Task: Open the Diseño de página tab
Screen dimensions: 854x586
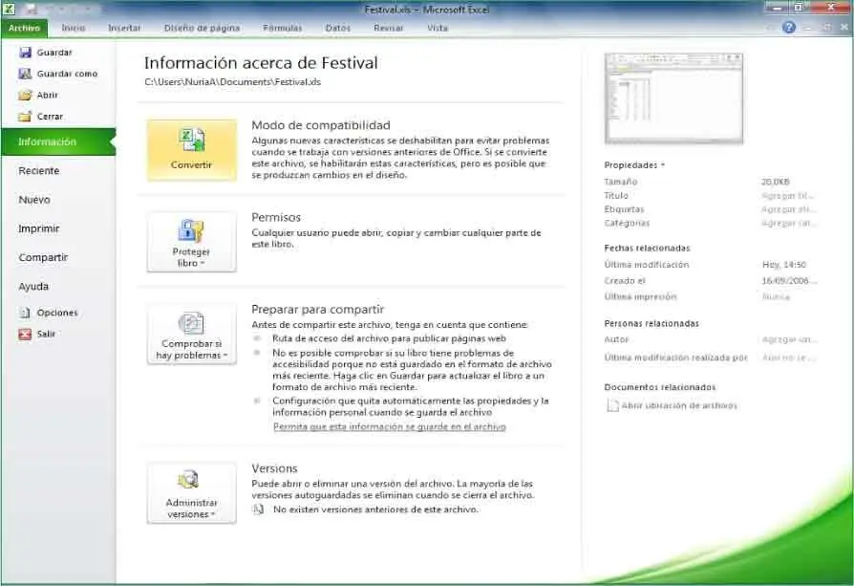Action: (x=203, y=28)
